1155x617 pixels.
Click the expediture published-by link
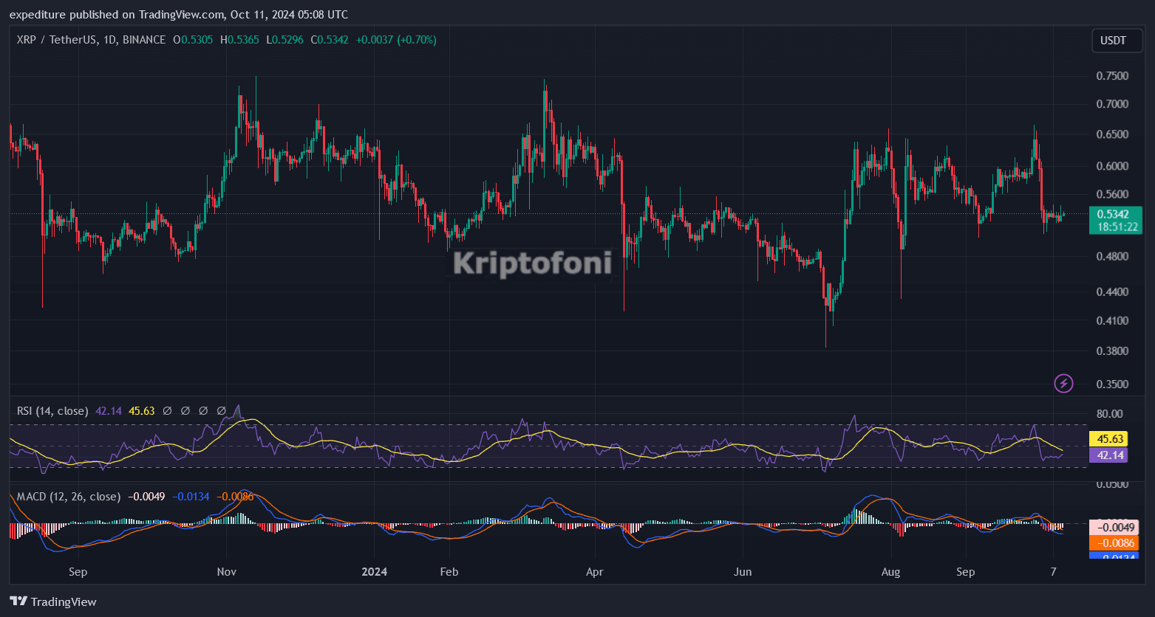coord(33,14)
